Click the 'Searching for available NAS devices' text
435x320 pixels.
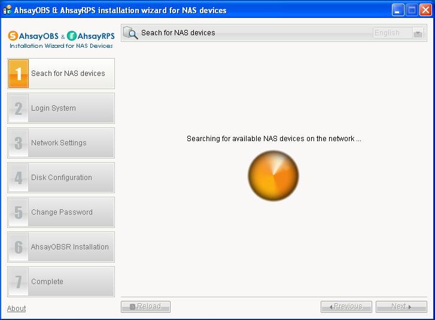(274, 139)
